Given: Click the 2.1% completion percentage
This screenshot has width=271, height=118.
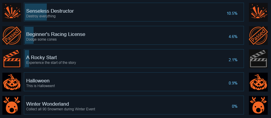Looking at the screenshot, I should (233, 60).
